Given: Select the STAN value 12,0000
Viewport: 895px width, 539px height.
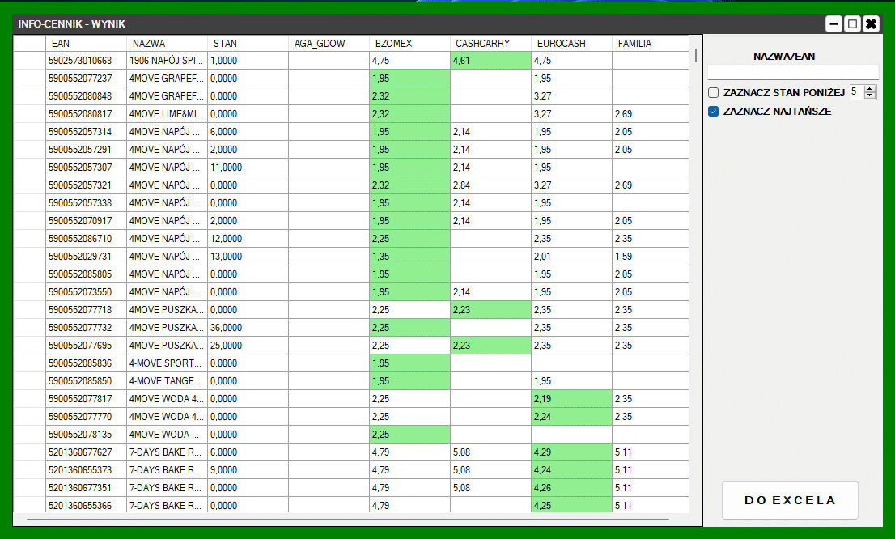Looking at the screenshot, I should (248, 238).
